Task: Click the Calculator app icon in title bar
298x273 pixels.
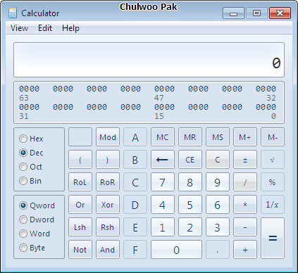Action: pos(13,13)
